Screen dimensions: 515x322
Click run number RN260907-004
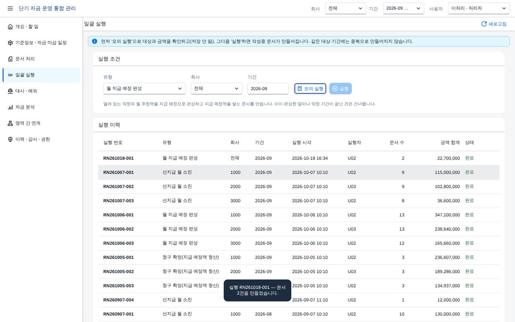(118, 300)
